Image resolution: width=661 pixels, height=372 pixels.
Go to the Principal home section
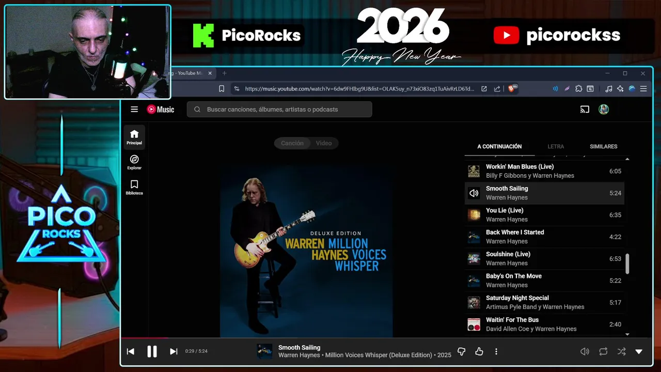(x=134, y=137)
